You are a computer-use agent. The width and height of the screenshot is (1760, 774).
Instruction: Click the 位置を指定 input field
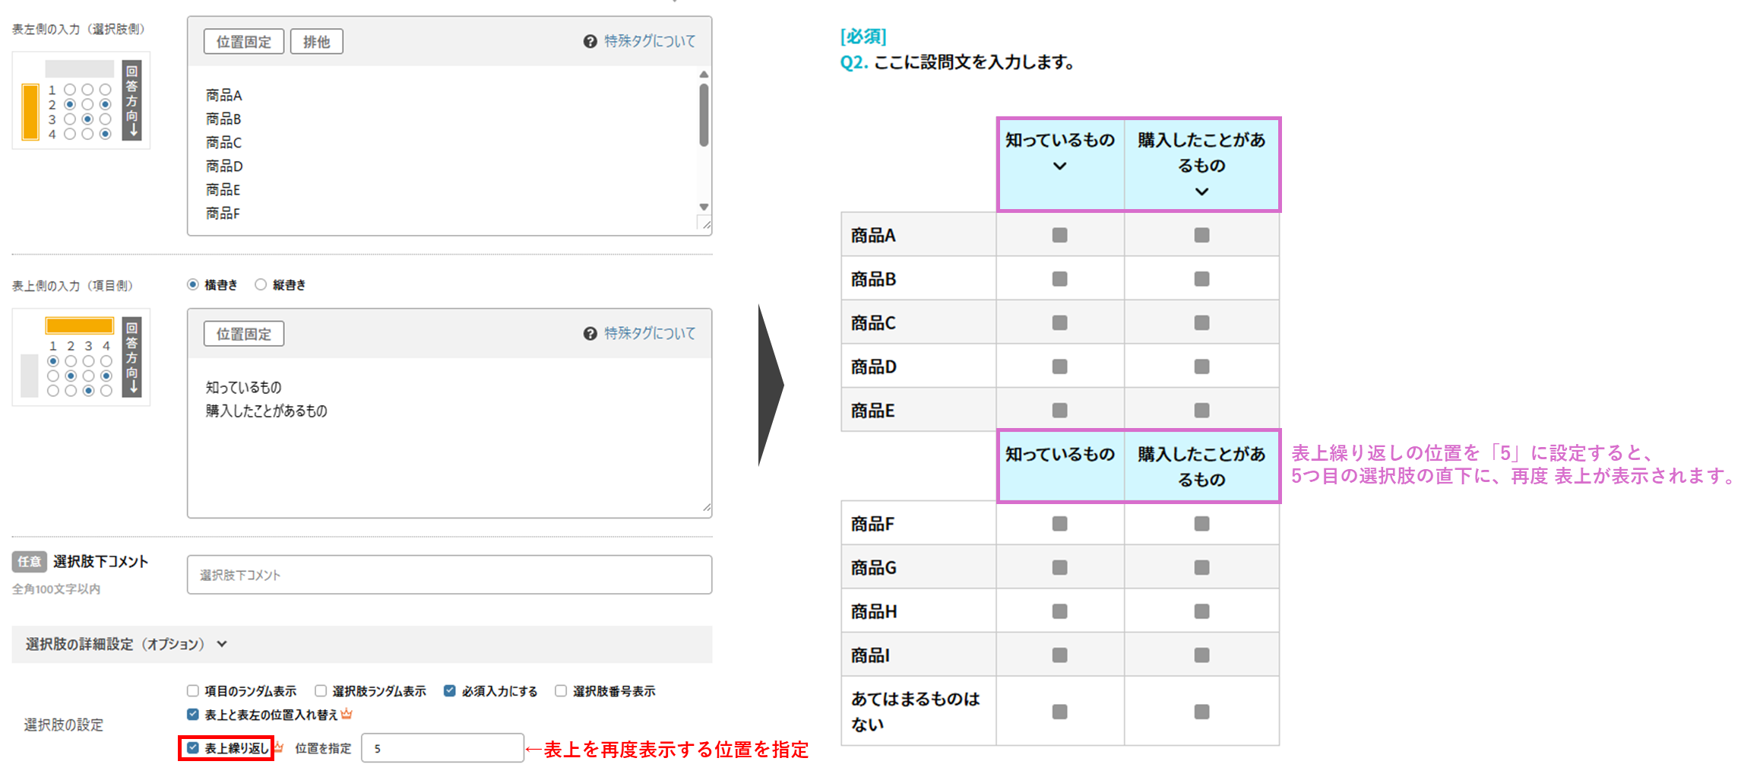click(442, 748)
